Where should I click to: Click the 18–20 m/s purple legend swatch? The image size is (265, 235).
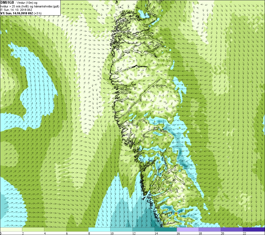pos(210,229)
